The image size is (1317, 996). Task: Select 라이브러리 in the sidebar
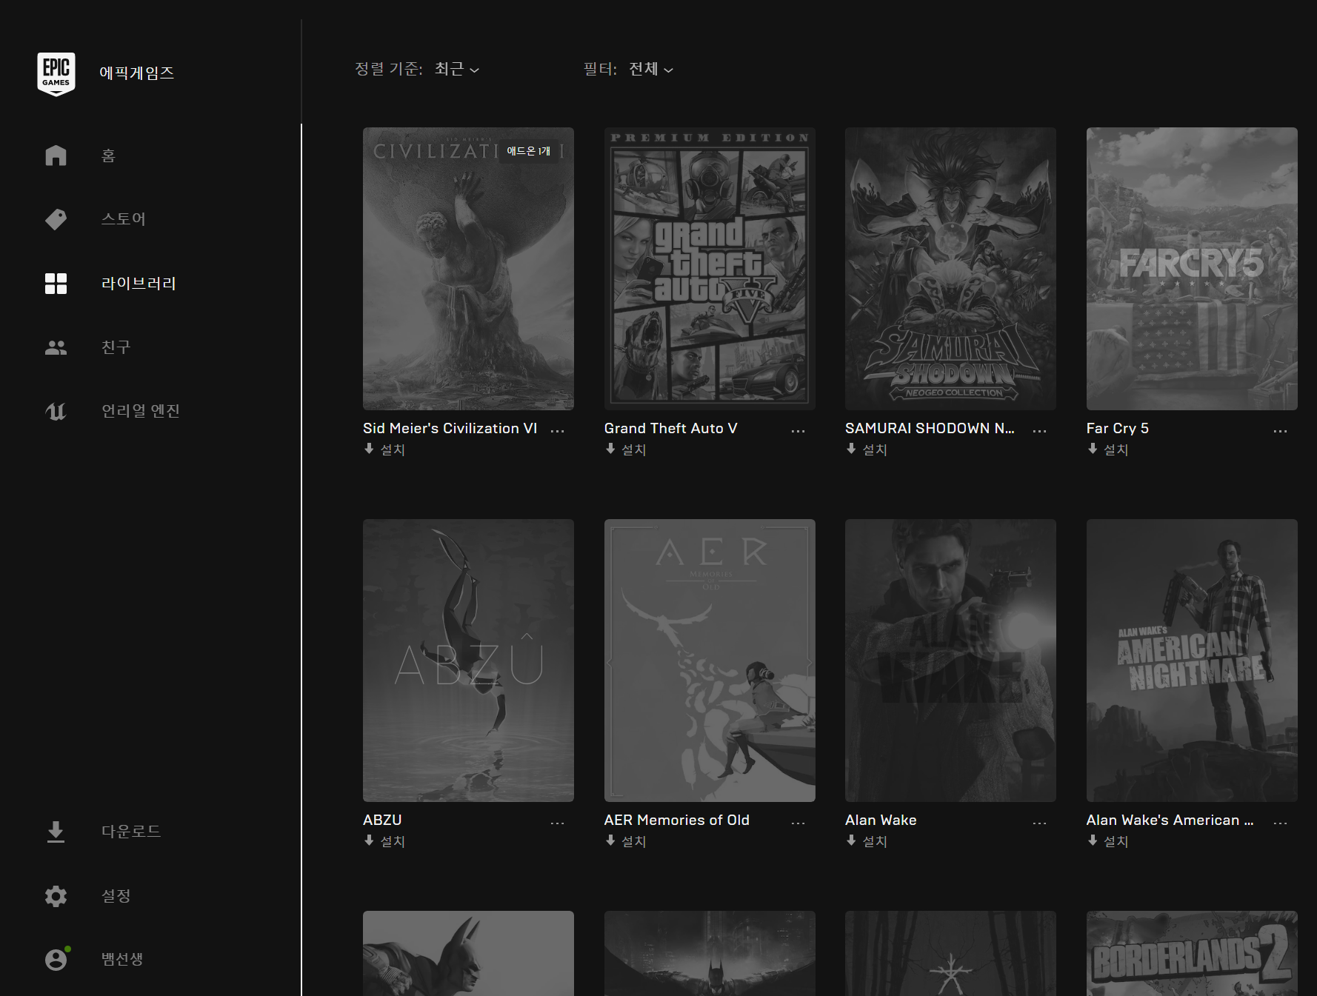[x=139, y=284]
